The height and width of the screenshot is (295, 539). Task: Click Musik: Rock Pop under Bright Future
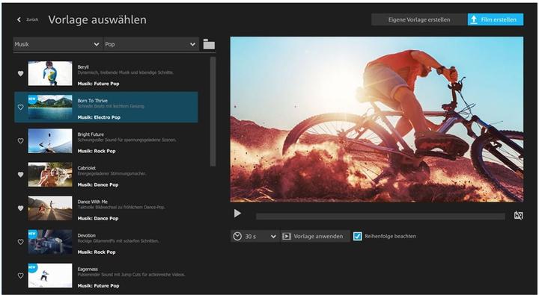tap(97, 151)
